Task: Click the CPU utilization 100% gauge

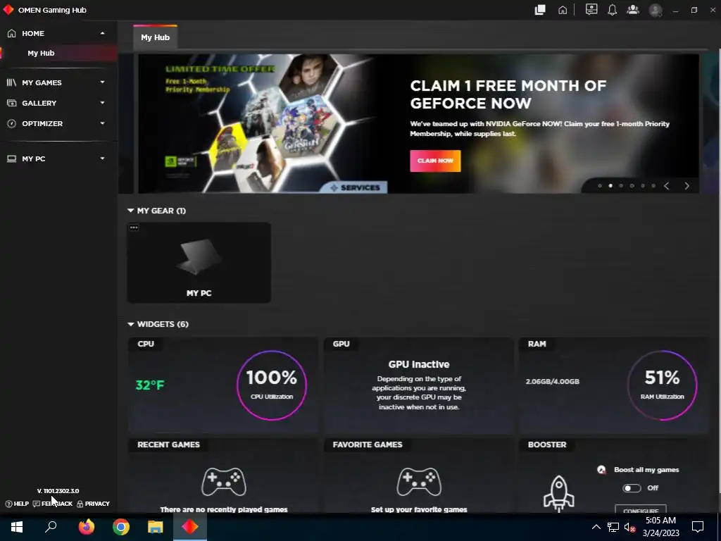Action: click(272, 385)
